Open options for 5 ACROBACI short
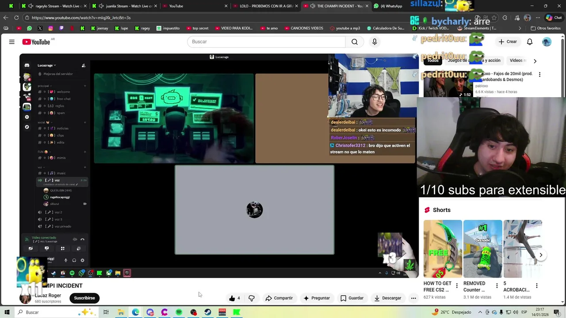566x318 pixels. pos(536,286)
